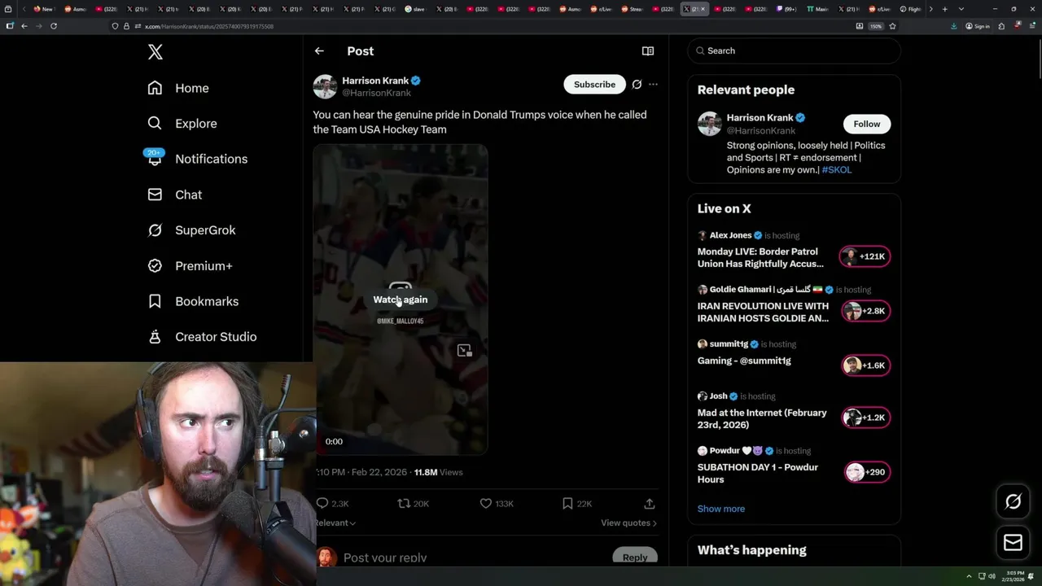Open IRAN REVOLUTION LIVE broadcast

pos(763,313)
